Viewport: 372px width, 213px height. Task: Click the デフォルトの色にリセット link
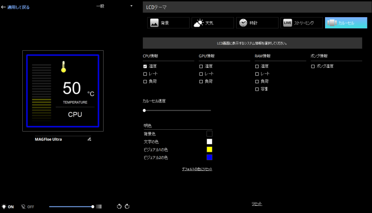point(197,169)
